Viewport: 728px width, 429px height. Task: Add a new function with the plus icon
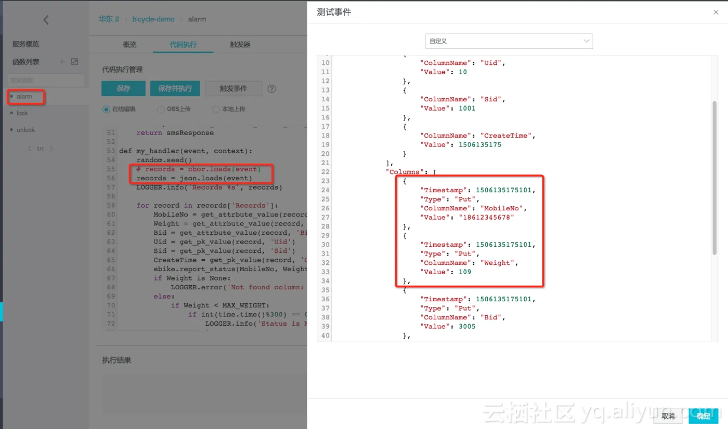click(62, 62)
